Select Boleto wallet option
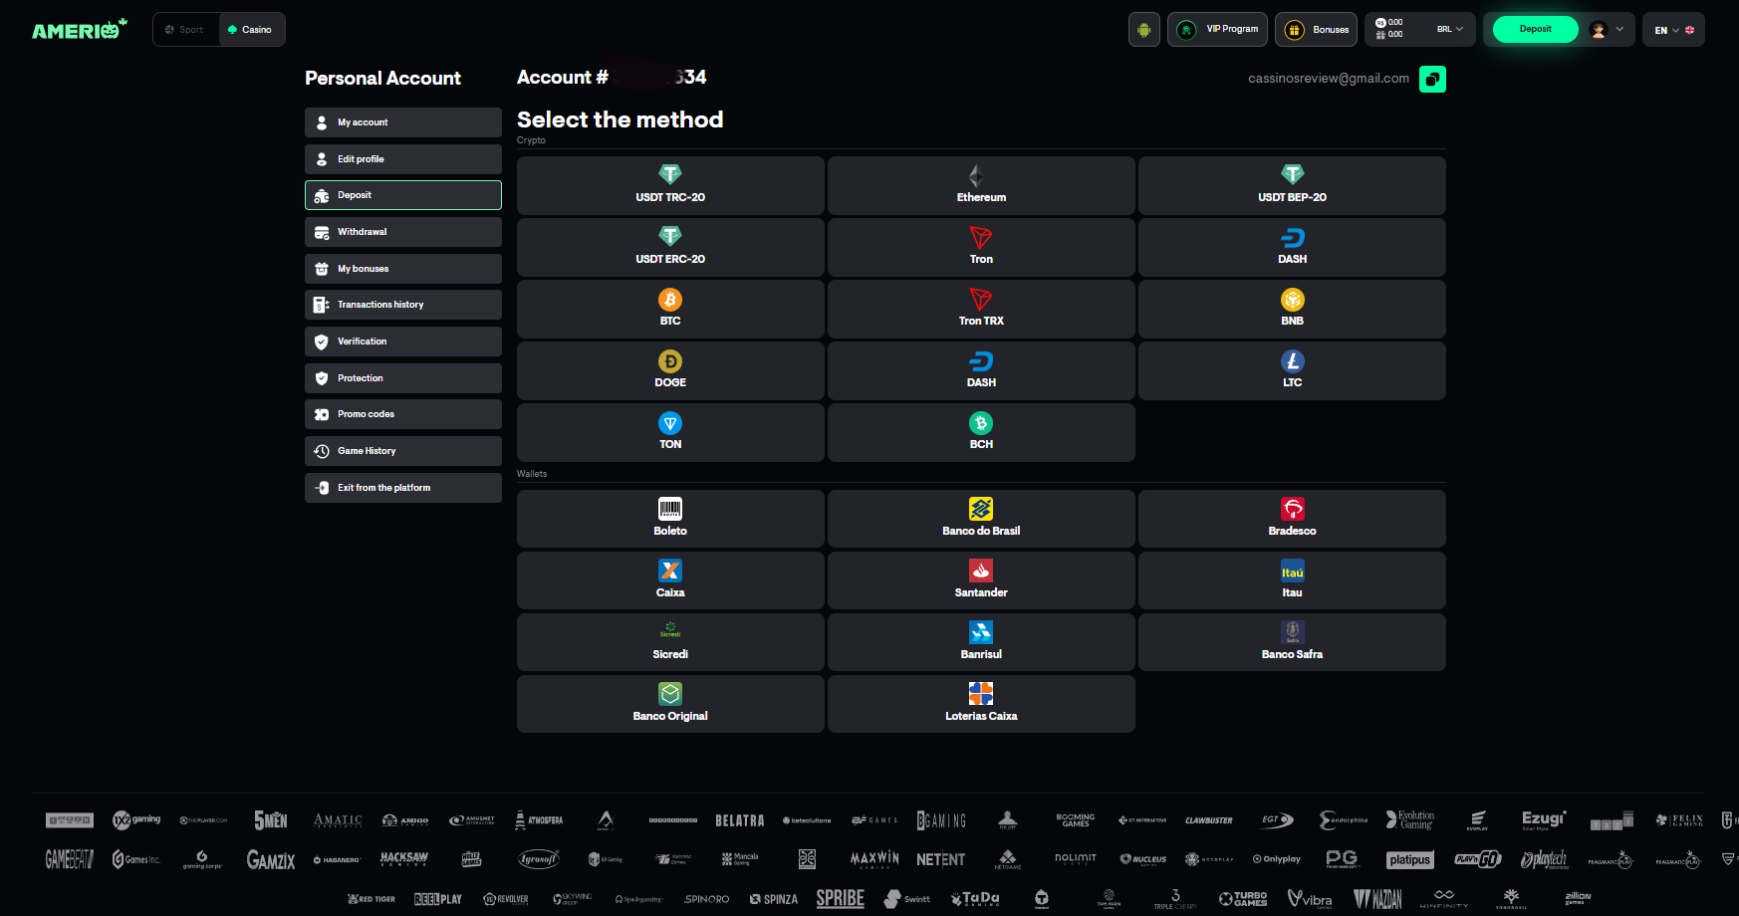Screen dimensions: 1739x916 point(670,519)
